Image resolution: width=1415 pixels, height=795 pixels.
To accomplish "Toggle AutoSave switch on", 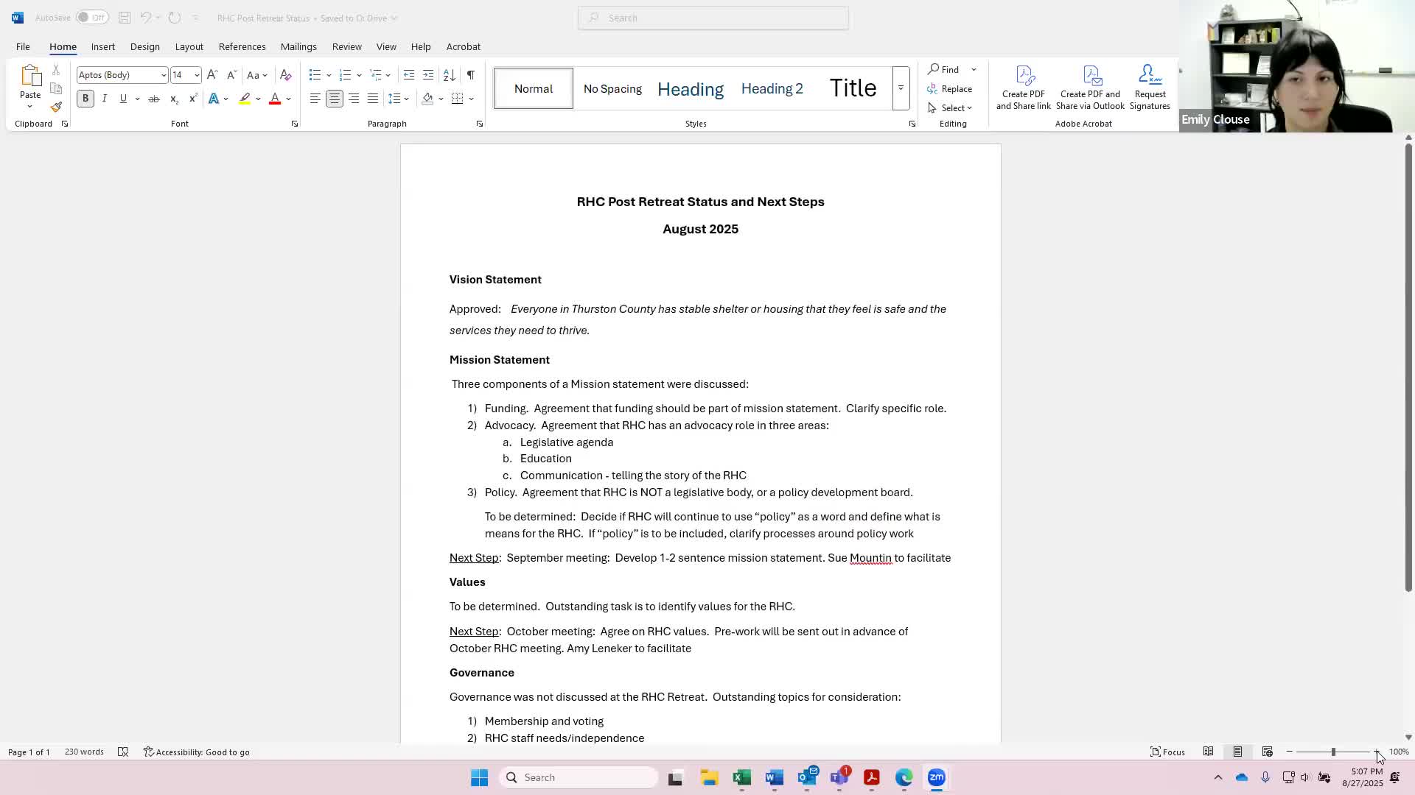I will [92, 18].
